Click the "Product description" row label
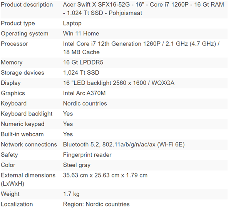Screen dimensions: 231x208 [27, 5]
